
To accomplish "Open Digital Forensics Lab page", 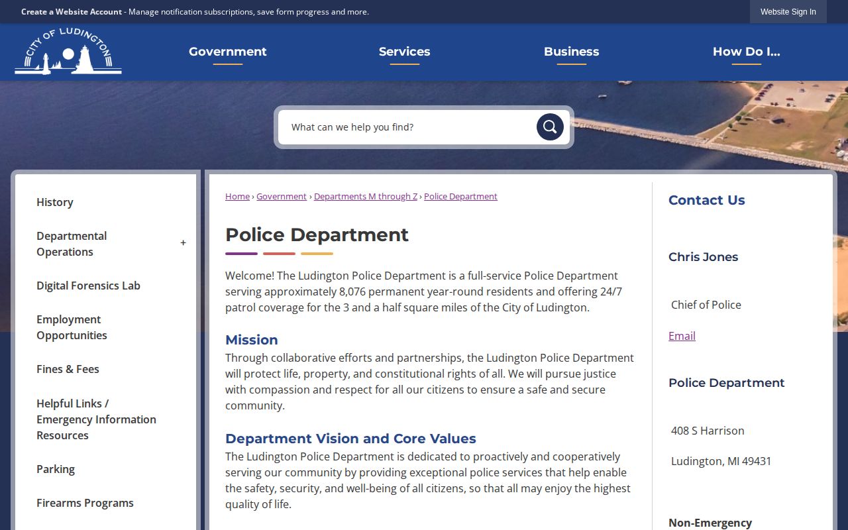I will click(88, 286).
